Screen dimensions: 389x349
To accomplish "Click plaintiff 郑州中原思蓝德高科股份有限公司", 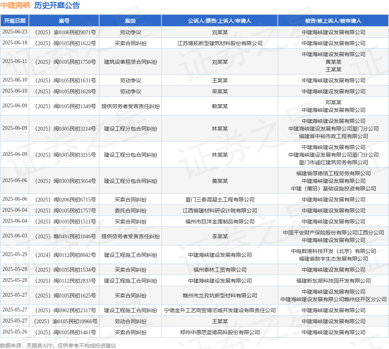I will tap(220, 332).
